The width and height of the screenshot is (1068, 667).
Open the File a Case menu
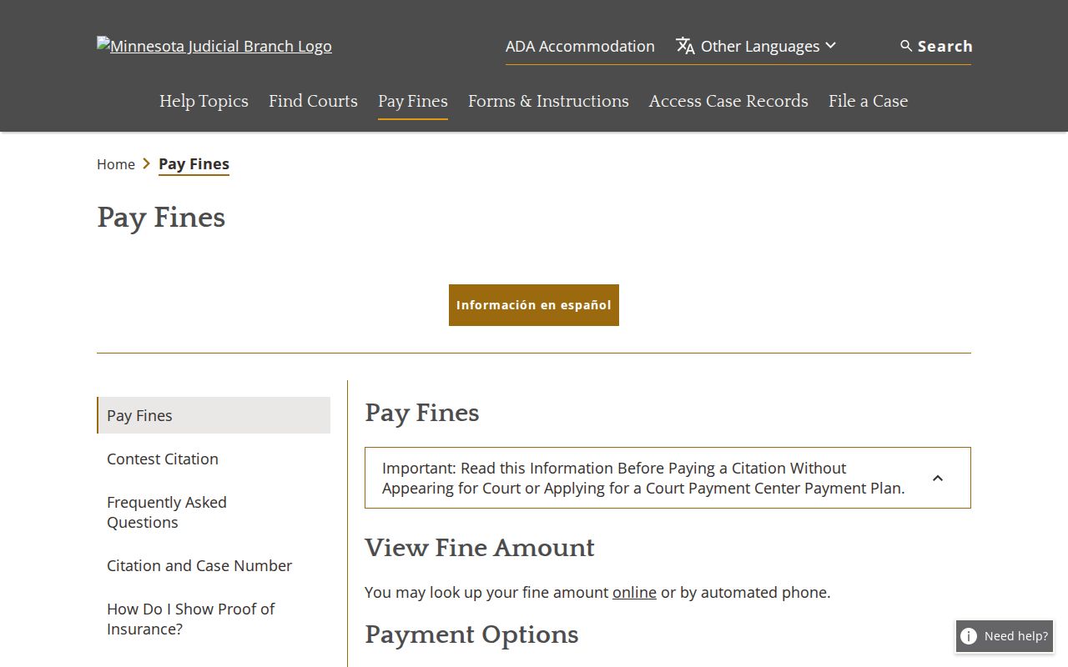pyautogui.click(x=868, y=101)
